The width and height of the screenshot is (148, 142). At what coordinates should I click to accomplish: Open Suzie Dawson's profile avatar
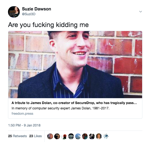click(x=14, y=12)
